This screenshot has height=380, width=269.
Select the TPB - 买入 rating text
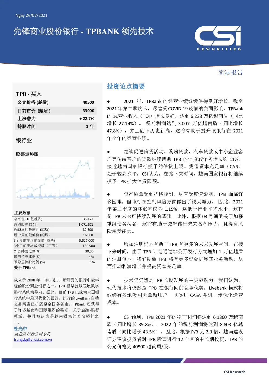click(x=28, y=94)
